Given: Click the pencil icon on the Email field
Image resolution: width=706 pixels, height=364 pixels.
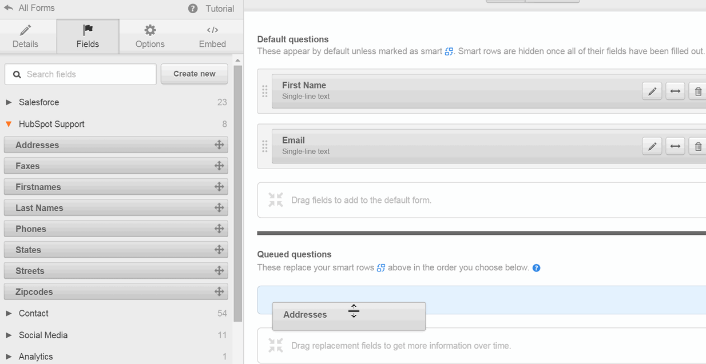Looking at the screenshot, I should pyautogui.click(x=652, y=146).
